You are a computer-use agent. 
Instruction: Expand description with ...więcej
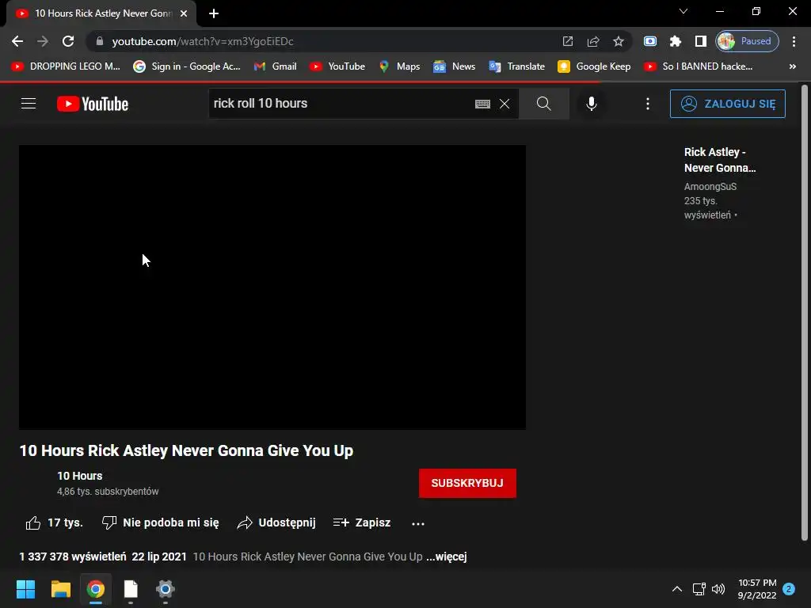(447, 557)
